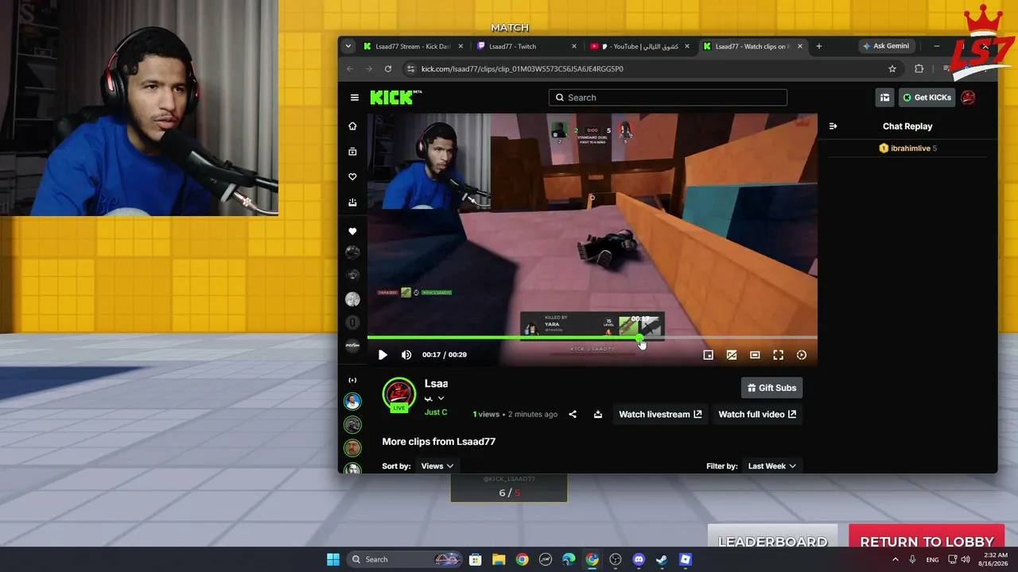1018x572 pixels.
Task: Play the clip
Action: [x=383, y=355]
